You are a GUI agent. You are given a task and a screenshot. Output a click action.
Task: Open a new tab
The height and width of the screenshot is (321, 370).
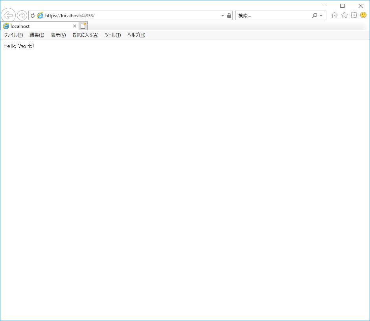click(83, 25)
